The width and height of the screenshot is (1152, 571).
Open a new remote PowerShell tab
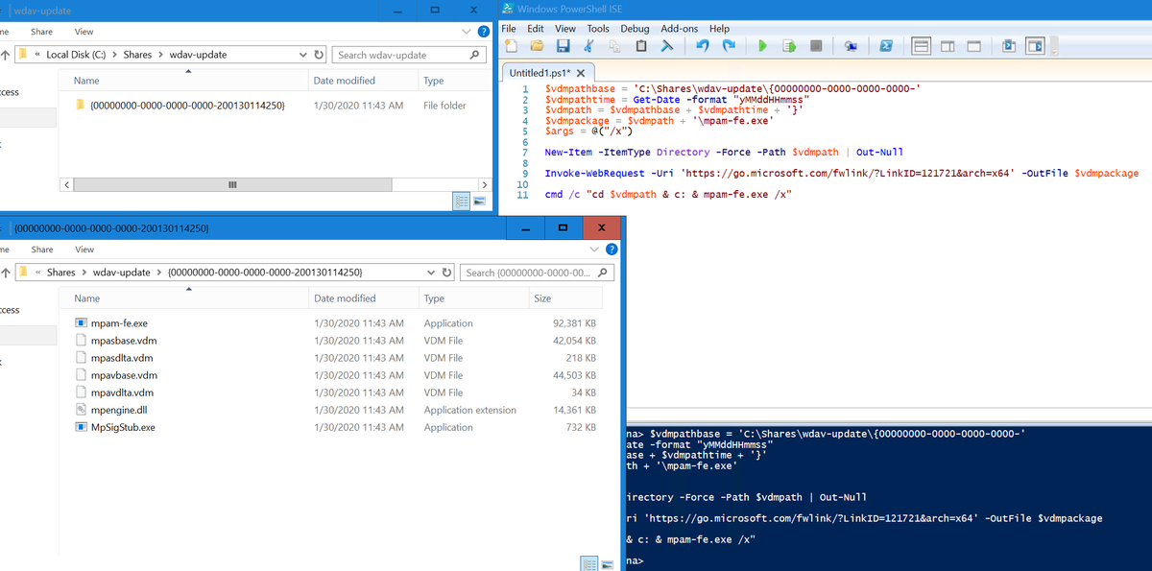[851, 46]
